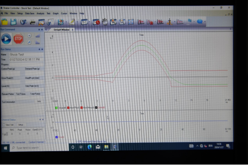Toggle the Drive(f) legend checkbox

click(56, 137)
